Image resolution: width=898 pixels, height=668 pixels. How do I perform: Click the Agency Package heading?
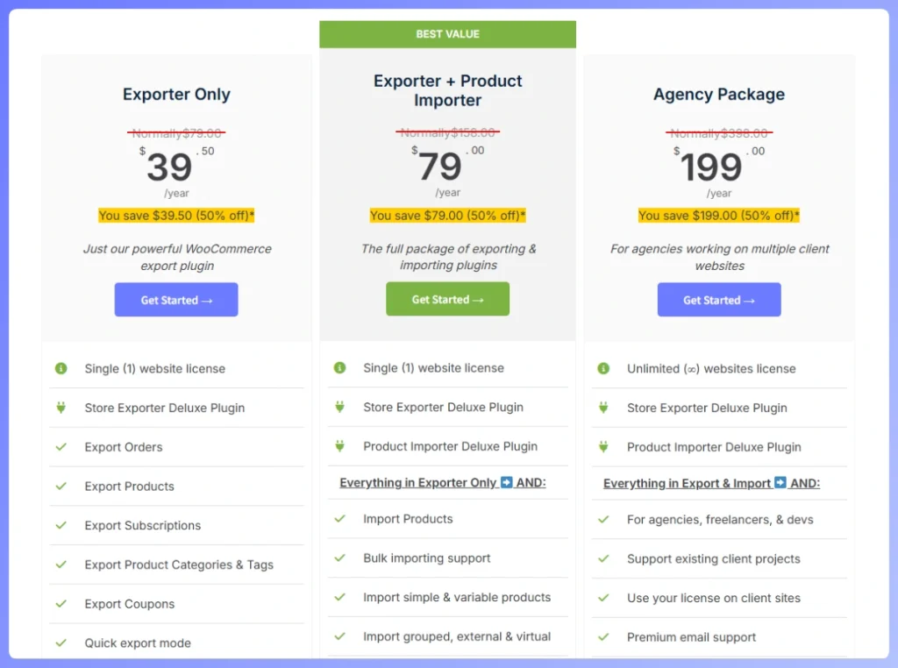tap(718, 94)
